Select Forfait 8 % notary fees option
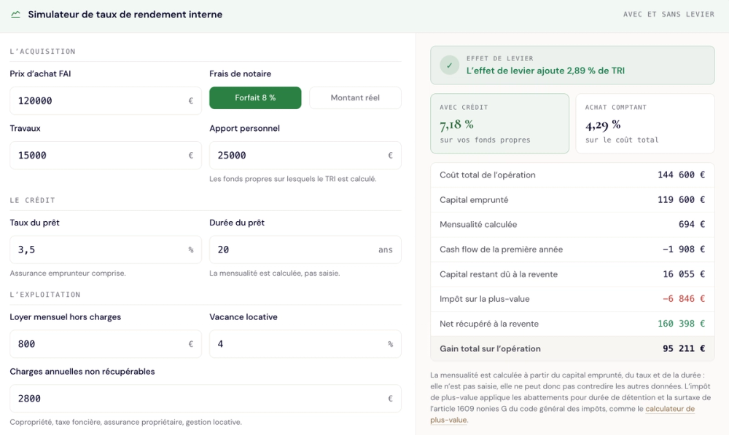Screen dimensions: 729x435 click(255, 98)
